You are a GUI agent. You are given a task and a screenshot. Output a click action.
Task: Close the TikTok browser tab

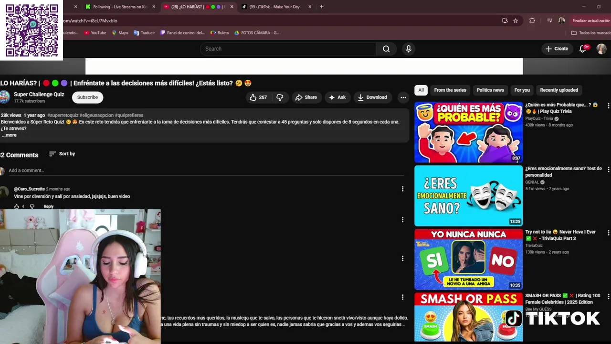click(x=310, y=7)
